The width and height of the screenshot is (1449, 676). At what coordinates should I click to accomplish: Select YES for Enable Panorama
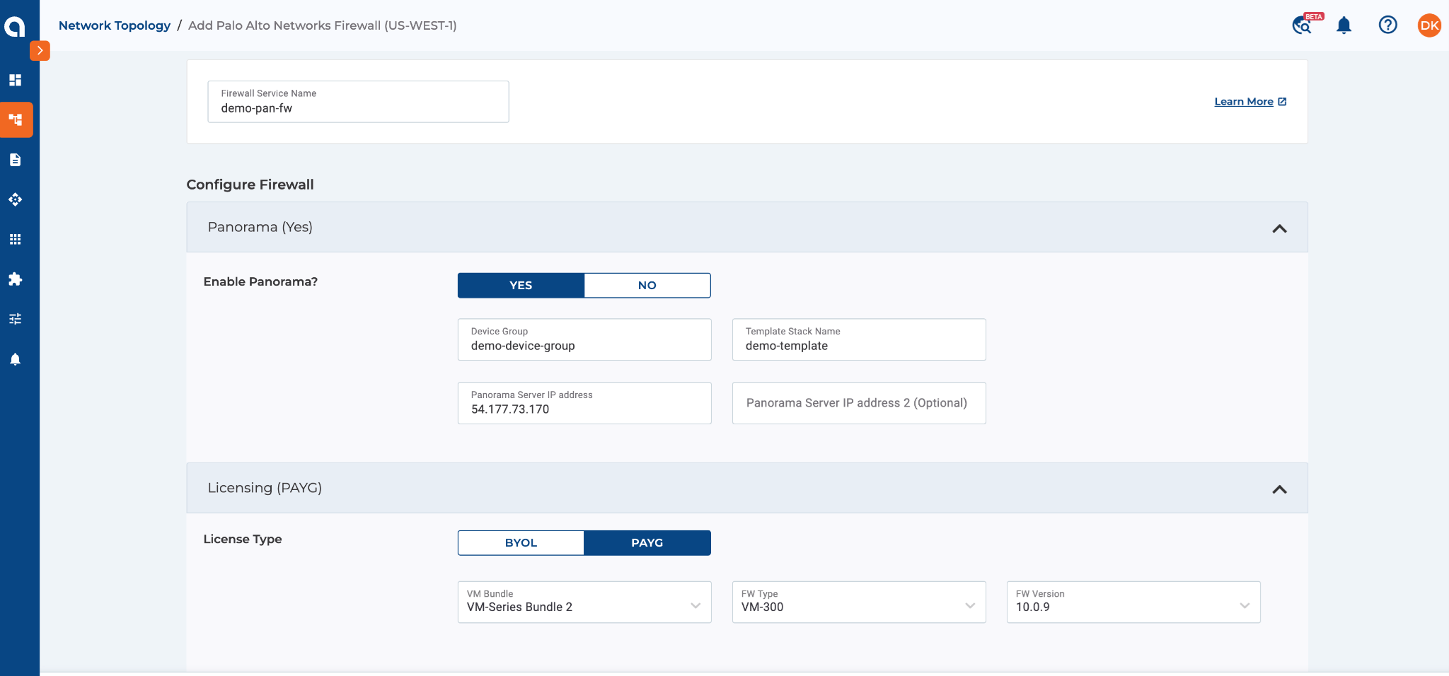tap(521, 286)
